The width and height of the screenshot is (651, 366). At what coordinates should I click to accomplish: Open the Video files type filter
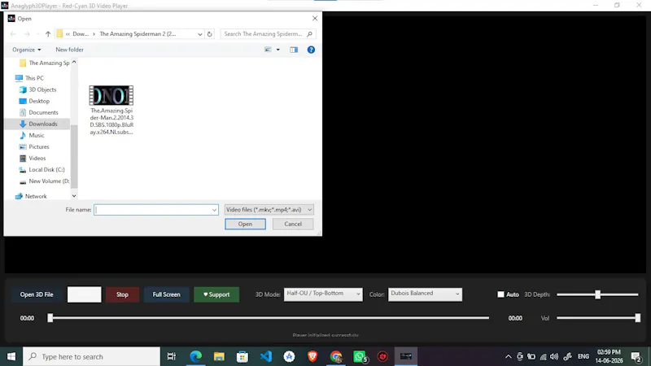(x=269, y=210)
